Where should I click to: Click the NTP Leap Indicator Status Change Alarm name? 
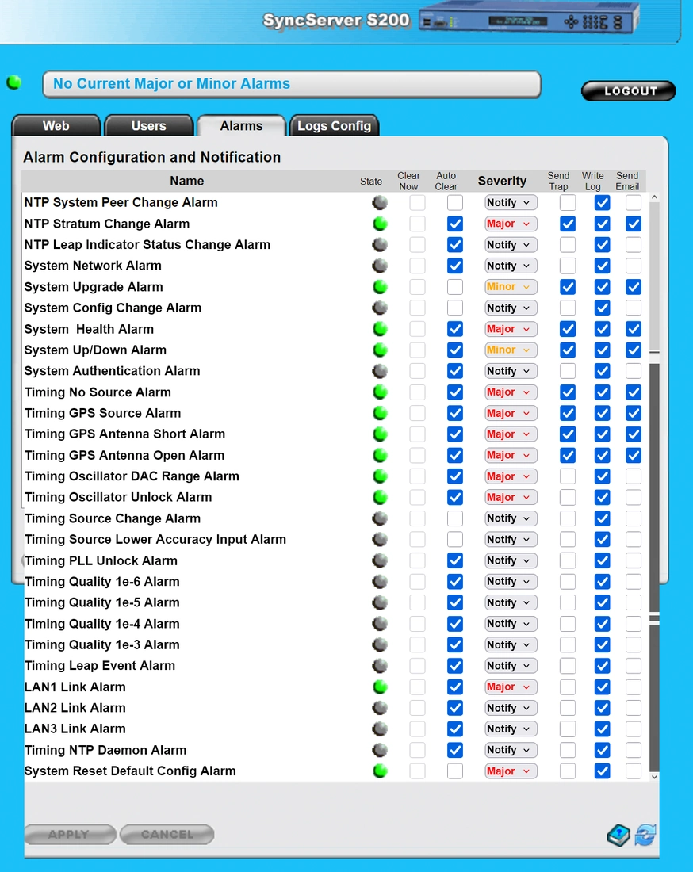pos(147,245)
